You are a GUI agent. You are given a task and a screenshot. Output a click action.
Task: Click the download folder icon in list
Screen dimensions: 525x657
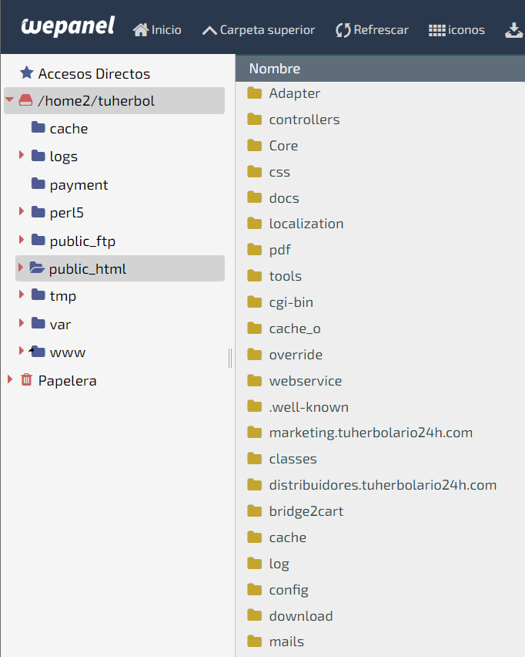(x=254, y=615)
